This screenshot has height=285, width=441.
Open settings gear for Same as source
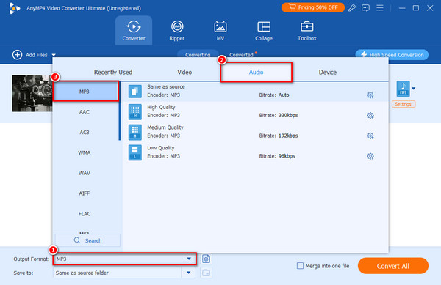click(370, 95)
